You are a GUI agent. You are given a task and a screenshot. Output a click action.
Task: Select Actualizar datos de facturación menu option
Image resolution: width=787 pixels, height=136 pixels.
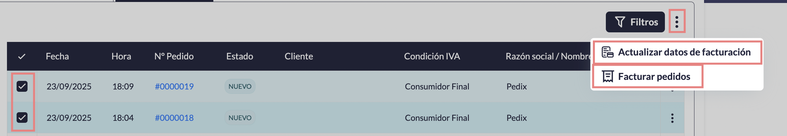(677, 52)
